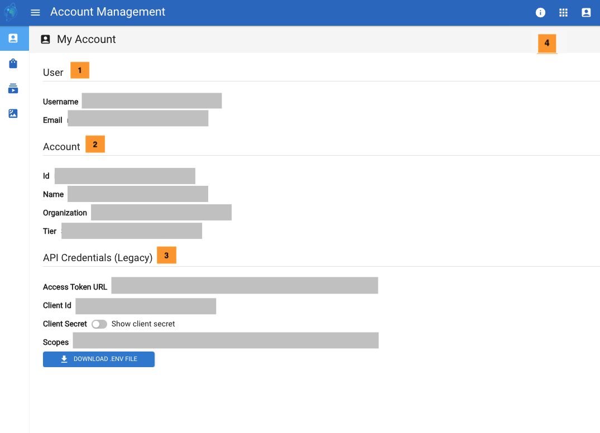Click the app logo in the top-left corner
Image resolution: width=600 pixels, height=433 pixels.
pyautogui.click(x=10, y=12)
